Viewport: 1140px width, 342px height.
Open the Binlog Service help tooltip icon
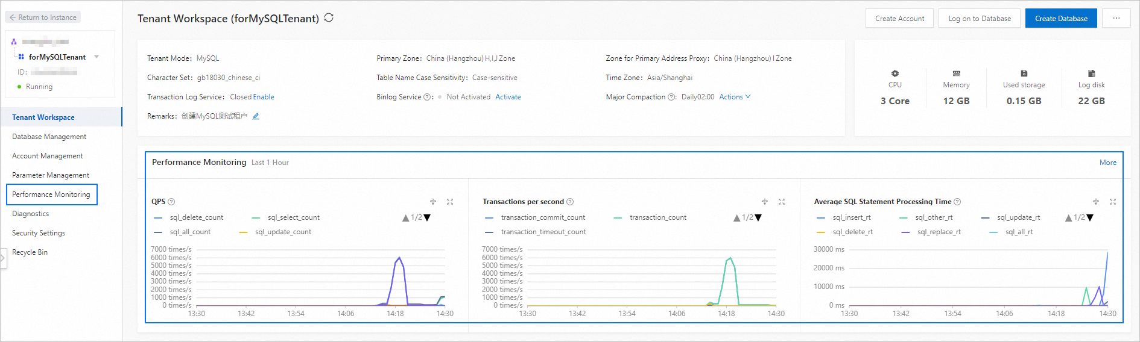[427, 97]
